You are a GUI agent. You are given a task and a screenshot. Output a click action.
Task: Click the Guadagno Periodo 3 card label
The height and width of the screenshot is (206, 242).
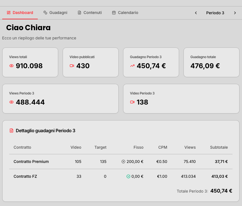146,57
